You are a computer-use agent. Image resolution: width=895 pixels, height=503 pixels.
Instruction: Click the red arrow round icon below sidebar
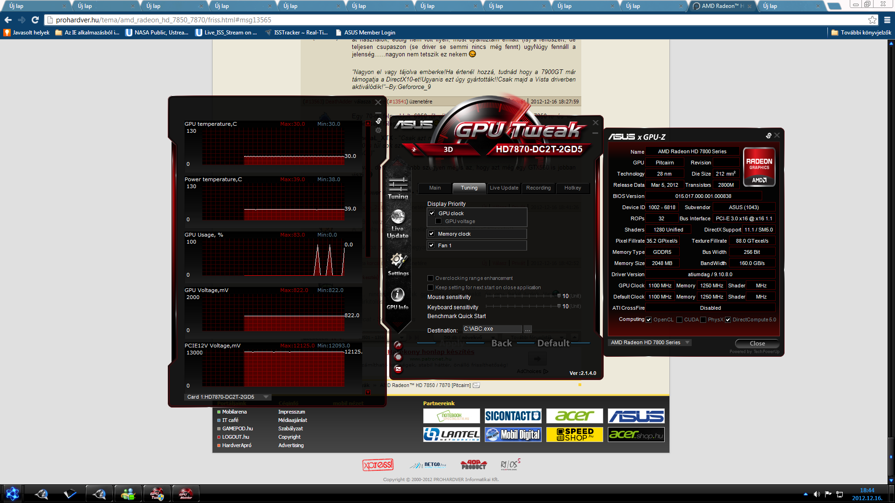398,345
